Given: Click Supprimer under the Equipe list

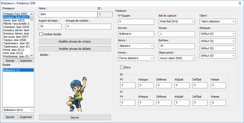Looking at the screenshot, I should [26, 117].
